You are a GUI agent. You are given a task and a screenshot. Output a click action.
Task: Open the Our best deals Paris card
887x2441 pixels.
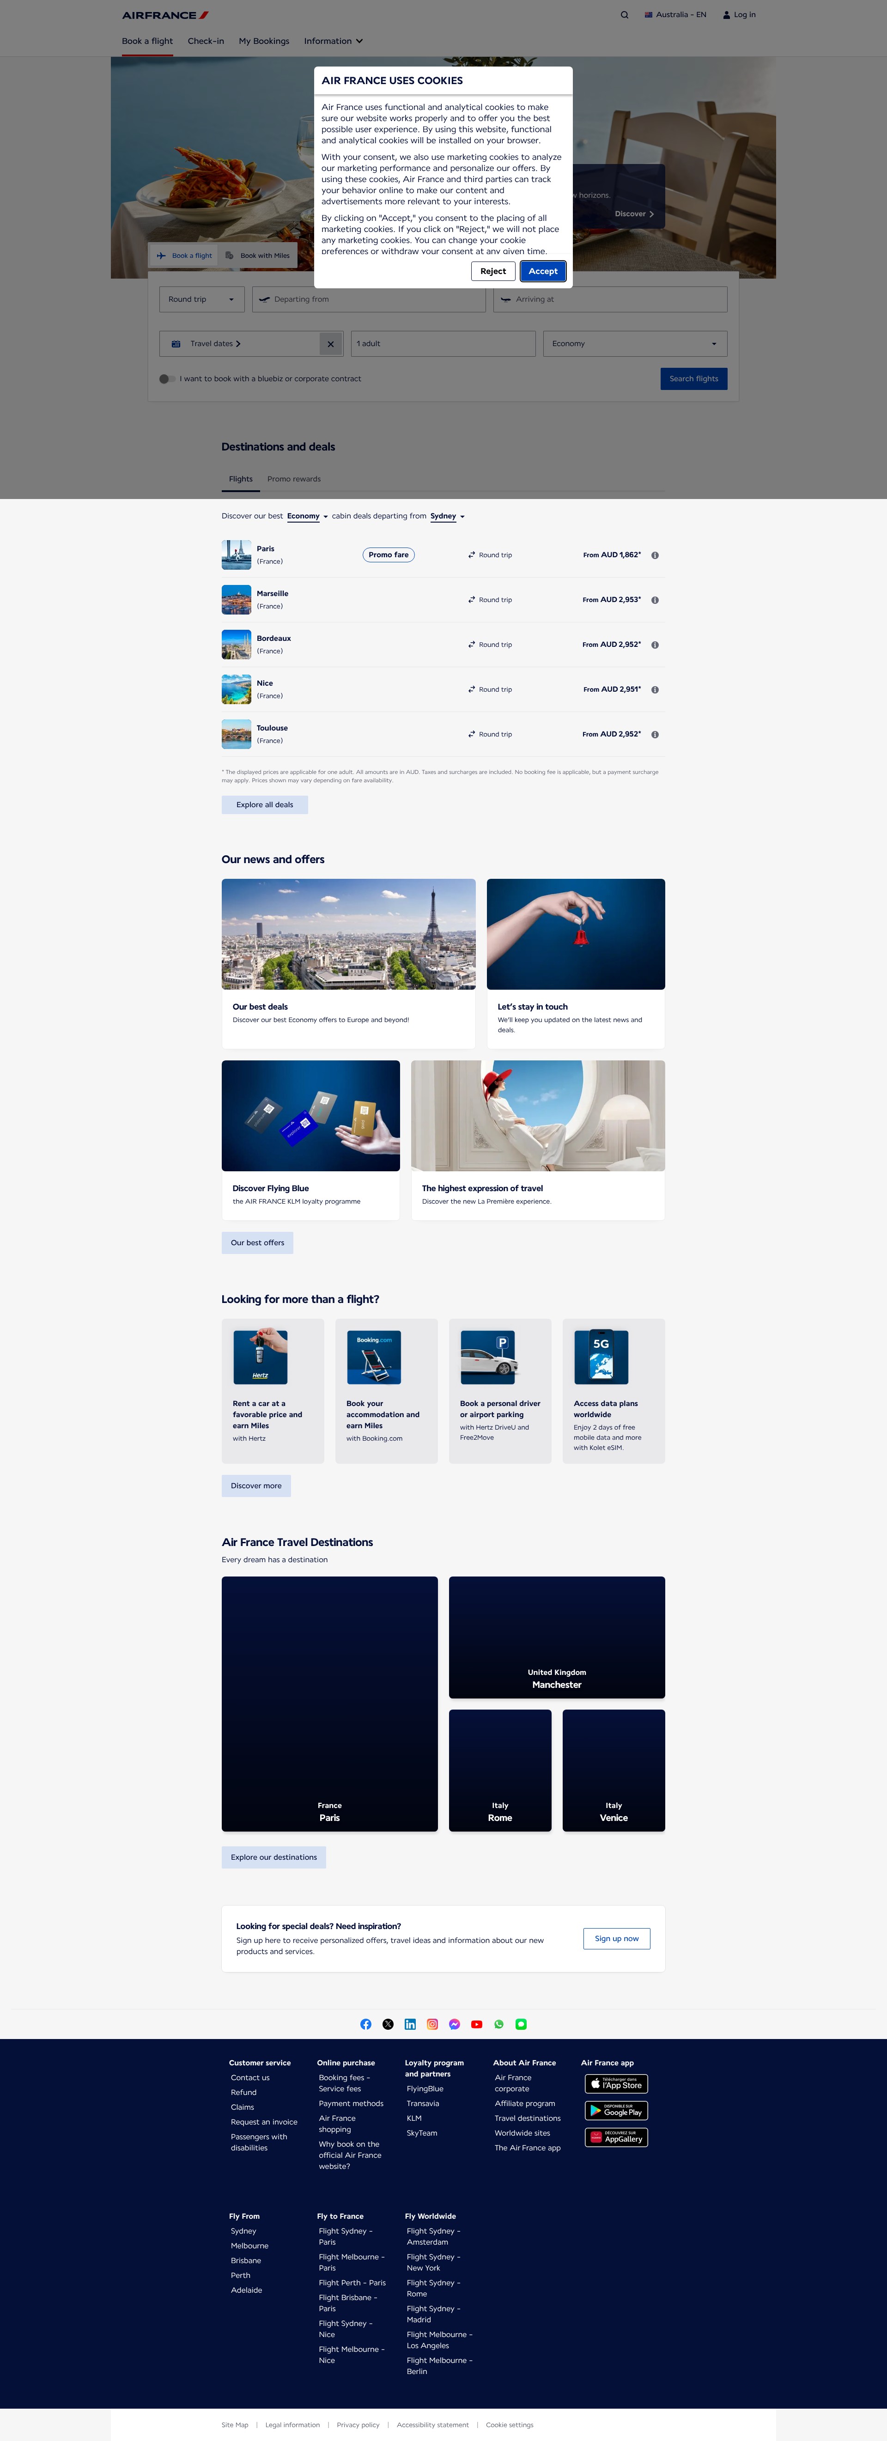click(349, 963)
